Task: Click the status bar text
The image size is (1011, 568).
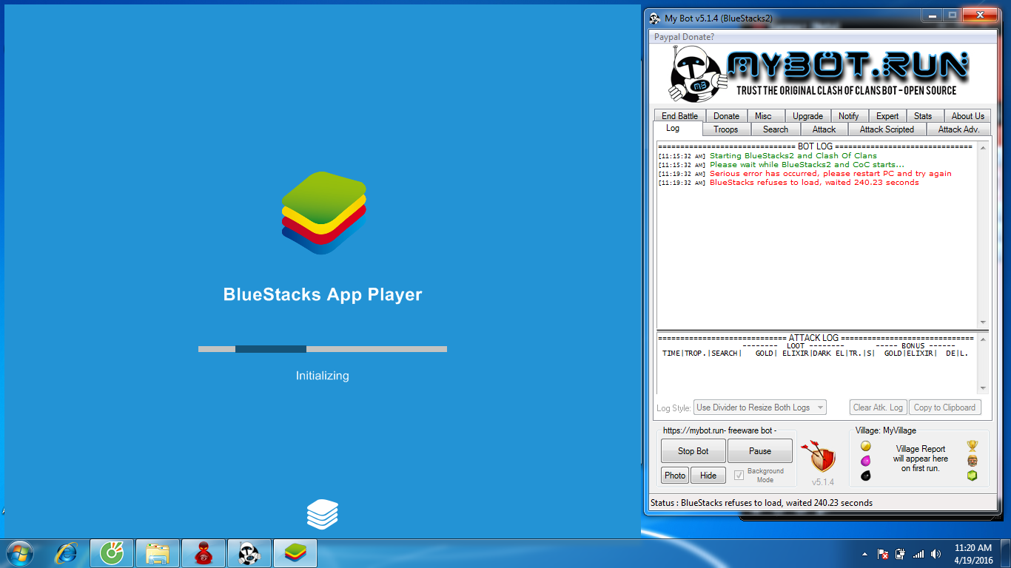Action: [x=762, y=503]
